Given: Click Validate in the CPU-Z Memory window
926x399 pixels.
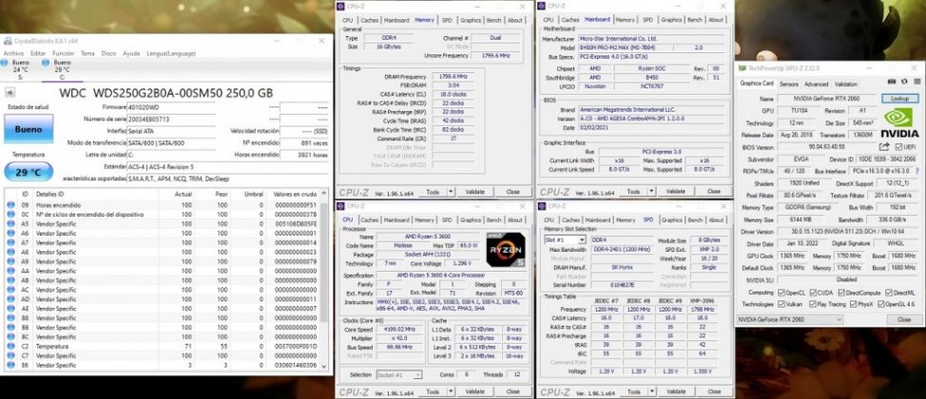Looking at the screenshot, I should (474, 192).
